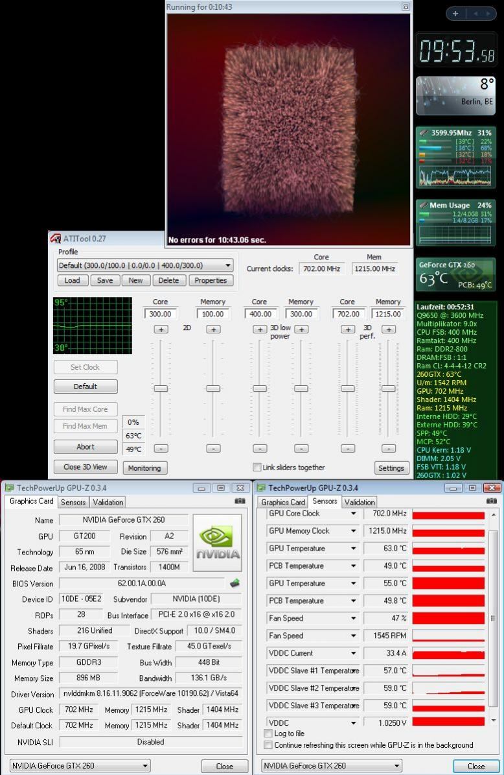Click the plus icon of the sidebar gadget control
This screenshot has width=504, height=775.
455,14
